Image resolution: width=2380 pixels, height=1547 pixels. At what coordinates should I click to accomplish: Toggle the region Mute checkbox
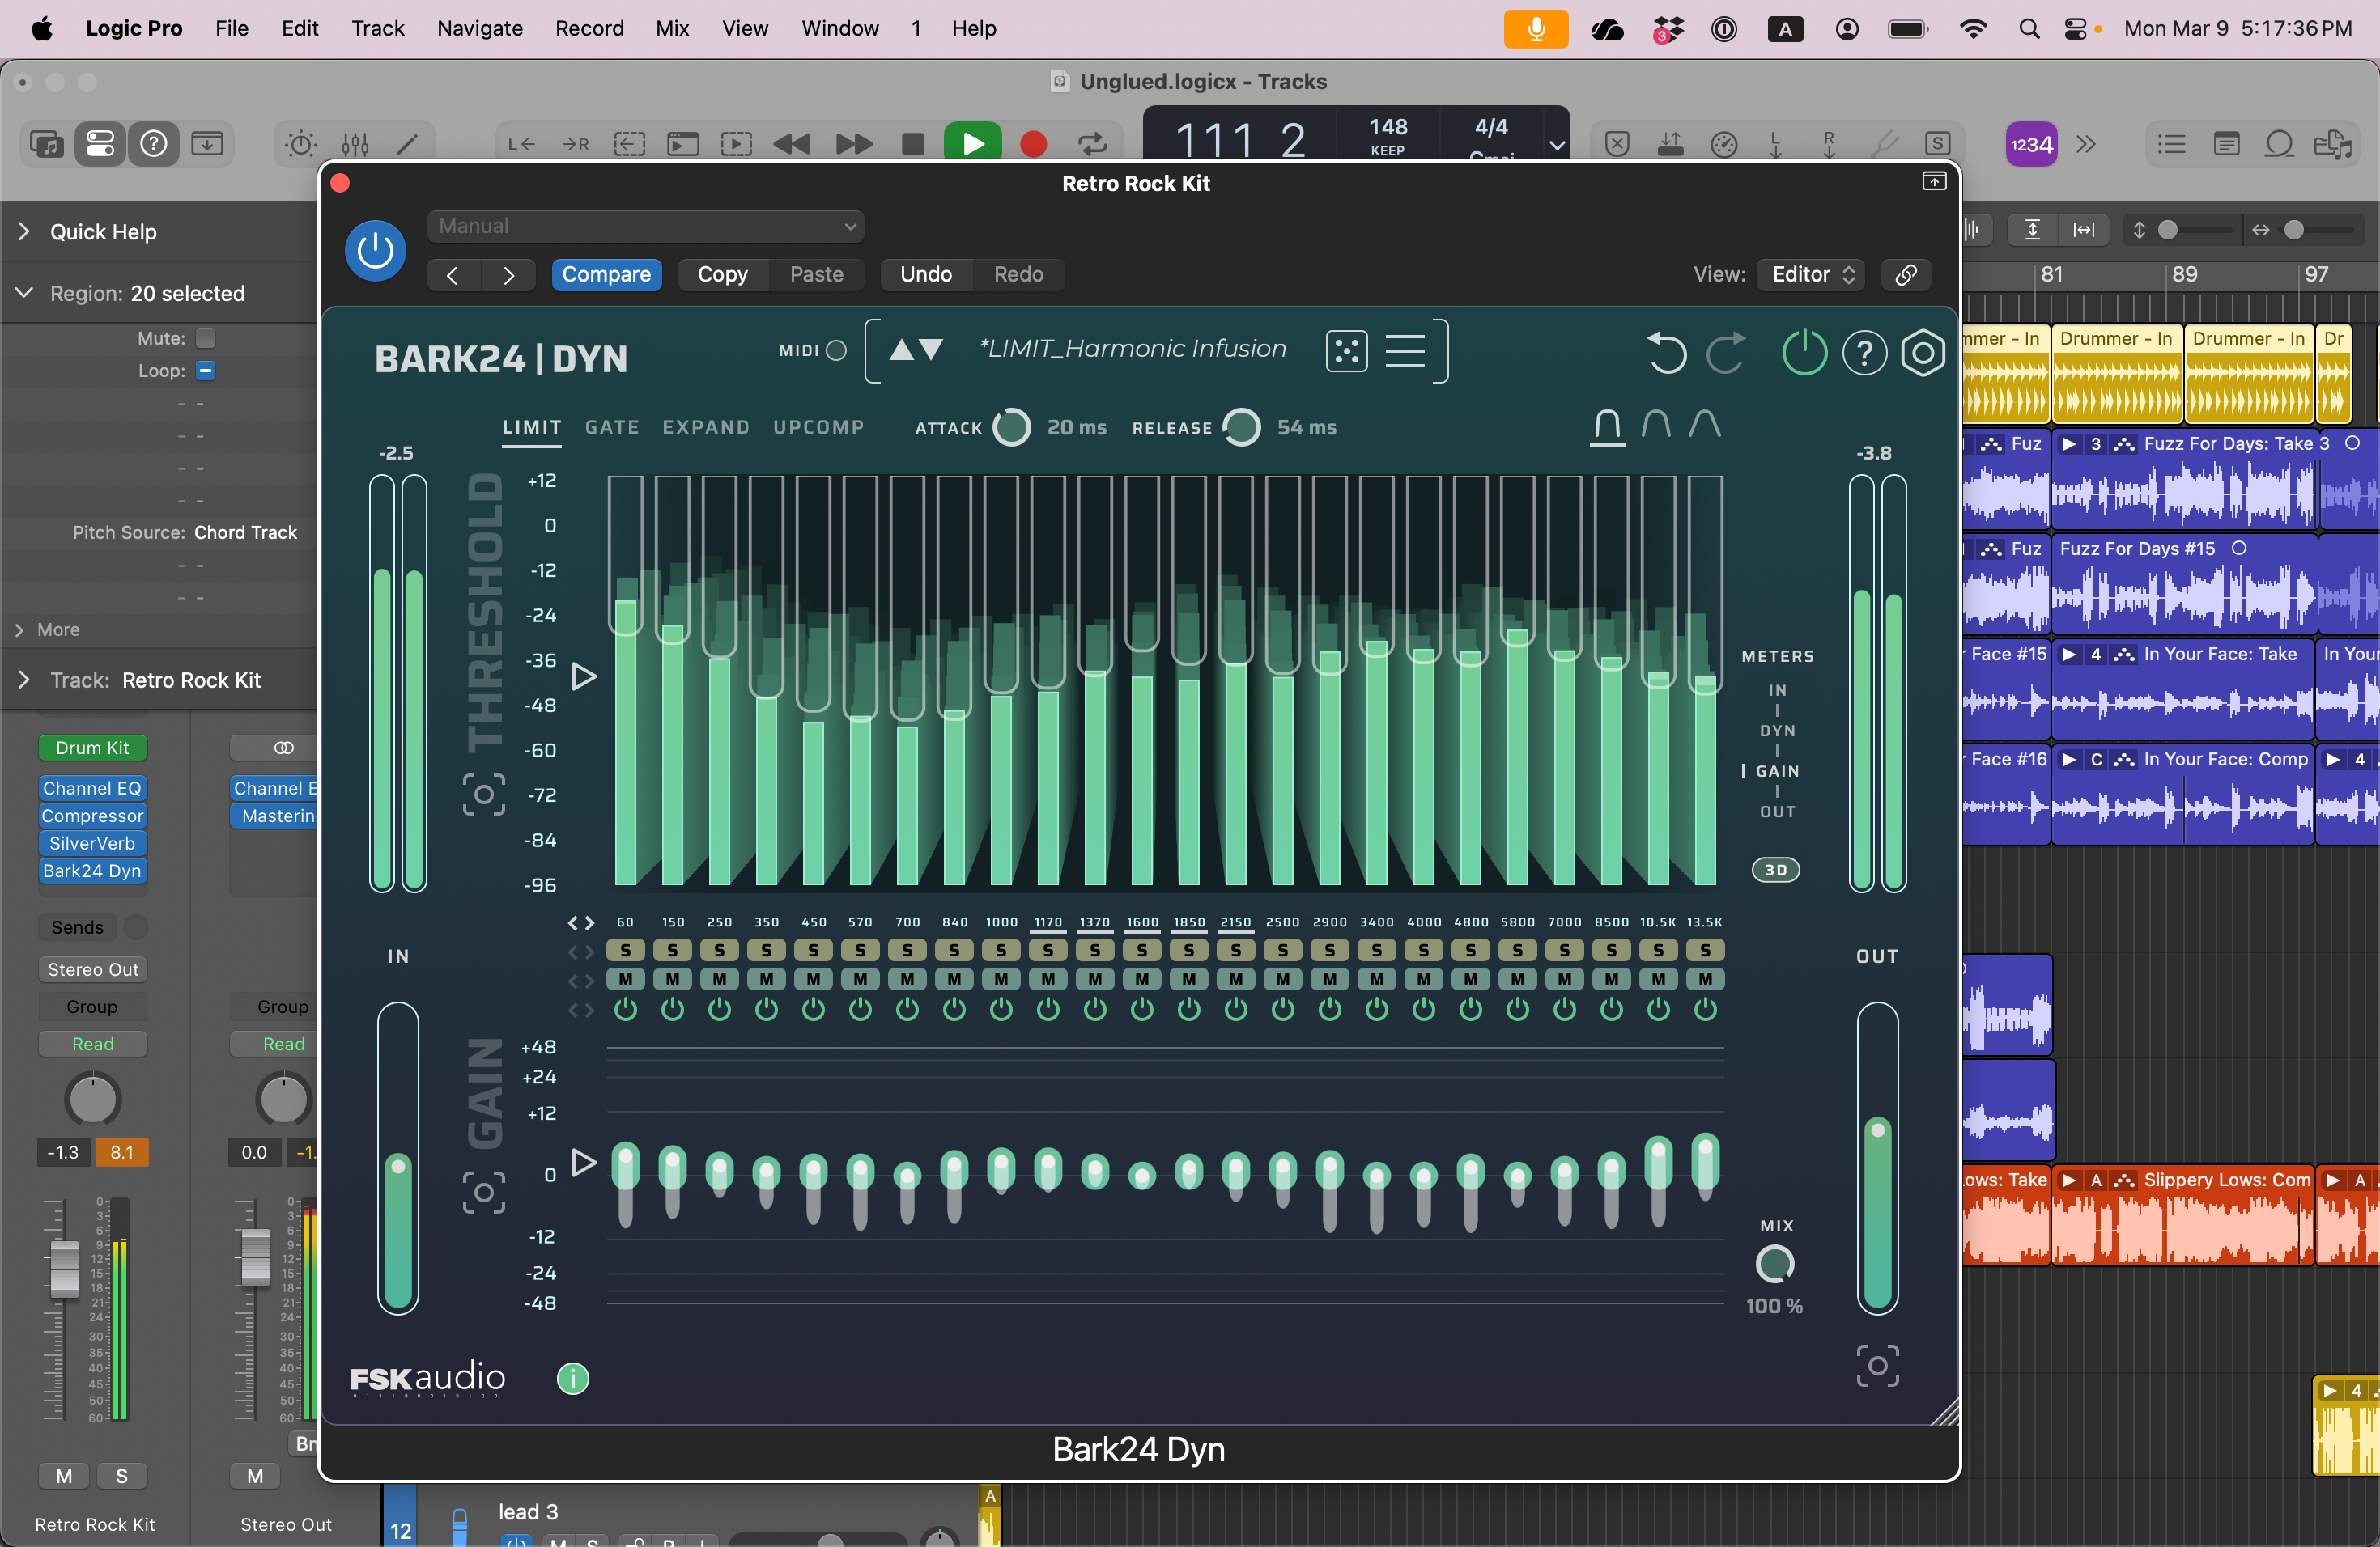pyautogui.click(x=206, y=339)
